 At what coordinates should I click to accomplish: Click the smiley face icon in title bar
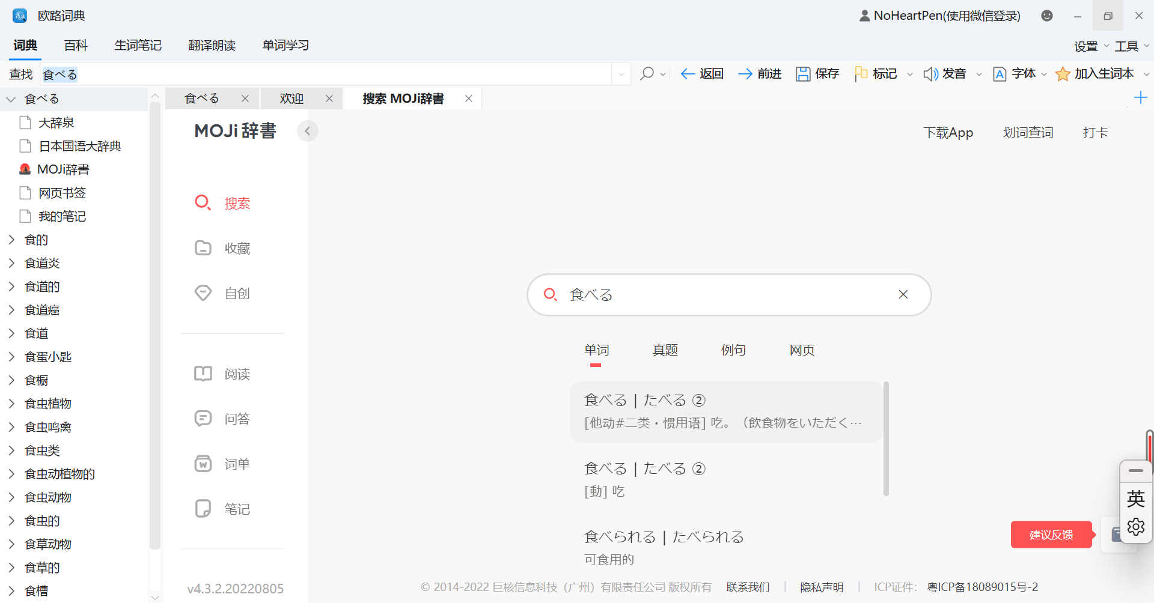pyautogui.click(x=1047, y=16)
